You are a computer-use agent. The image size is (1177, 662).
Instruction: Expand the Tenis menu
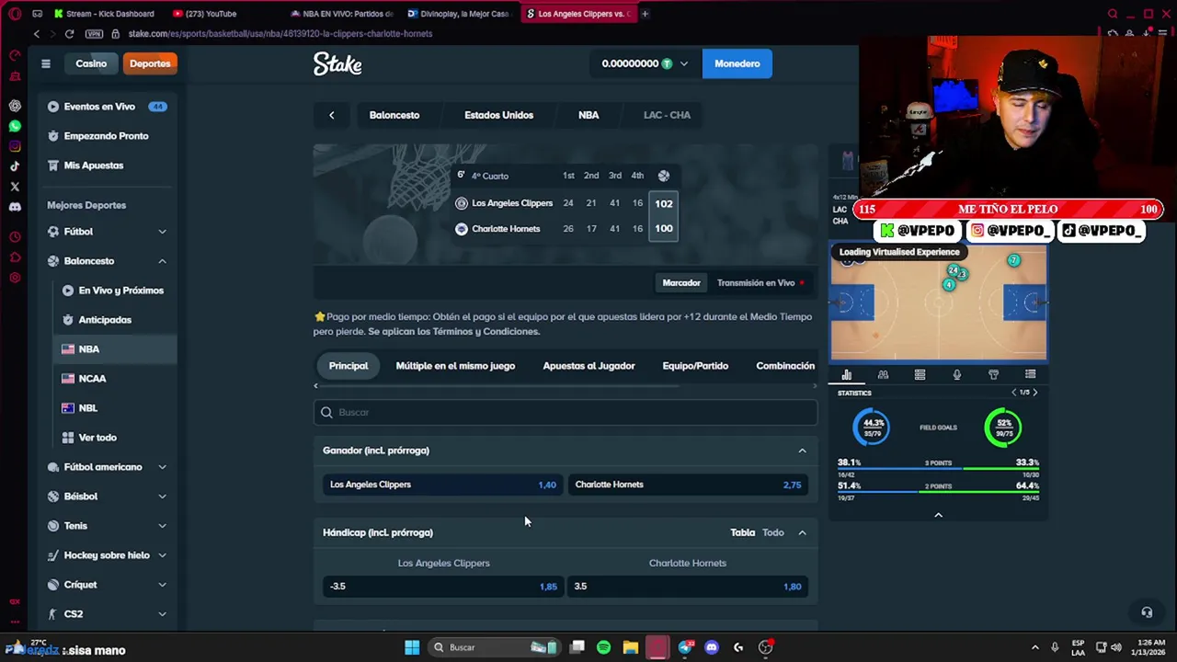(x=162, y=526)
